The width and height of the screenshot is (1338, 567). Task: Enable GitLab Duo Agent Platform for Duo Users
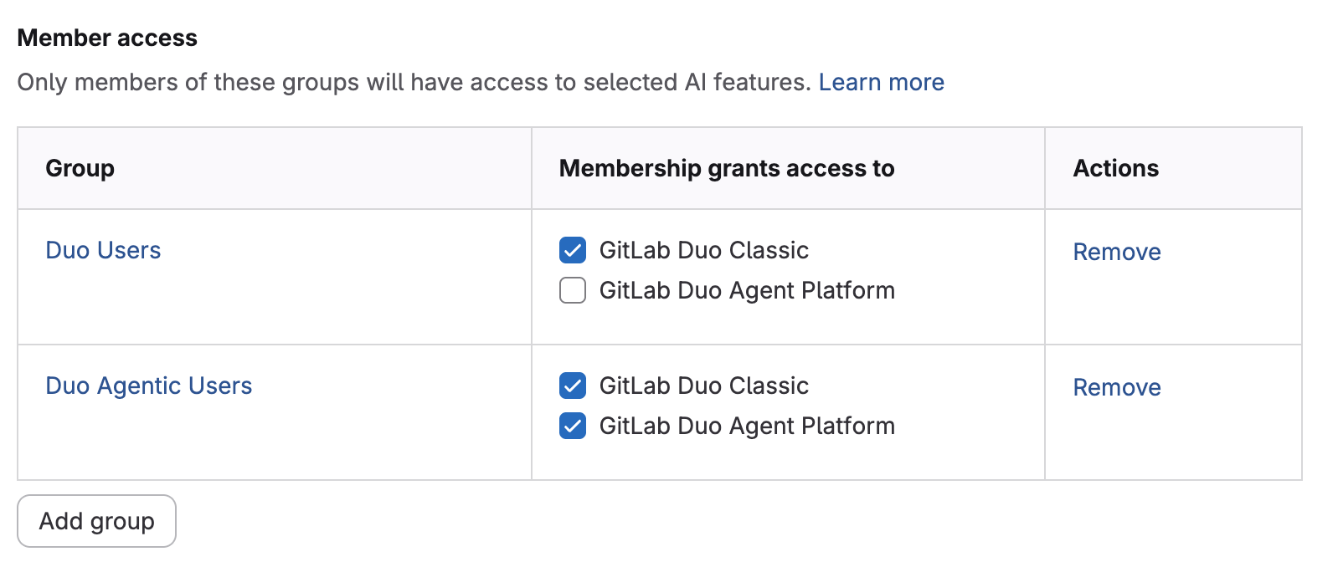pyautogui.click(x=572, y=290)
